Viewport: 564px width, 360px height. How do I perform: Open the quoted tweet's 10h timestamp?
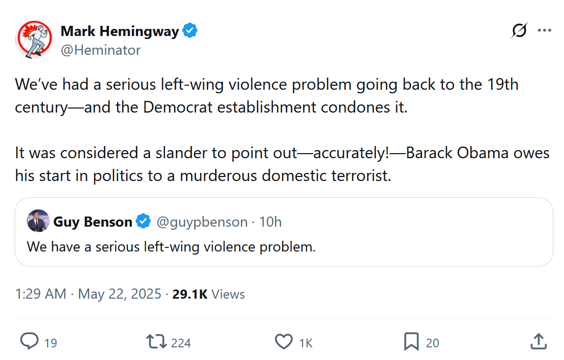coord(271,222)
